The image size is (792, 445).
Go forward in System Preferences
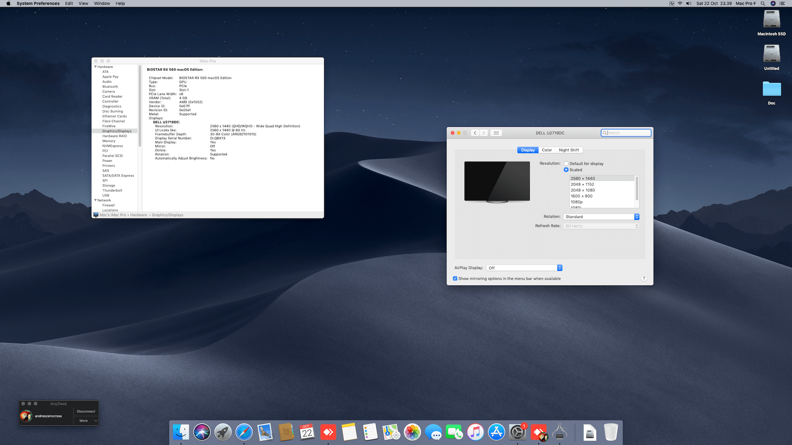point(484,133)
